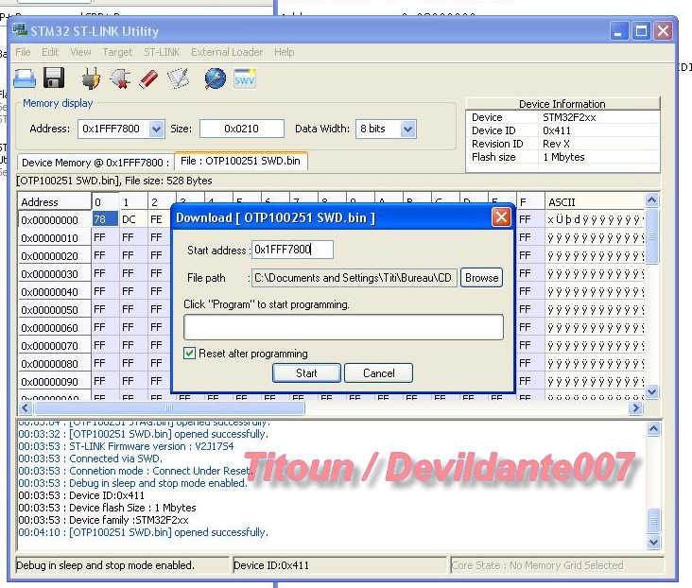This screenshot has height=588, width=692.
Task: Click Flash size value 1 Mbytes
Action: (x=563, y=157)
